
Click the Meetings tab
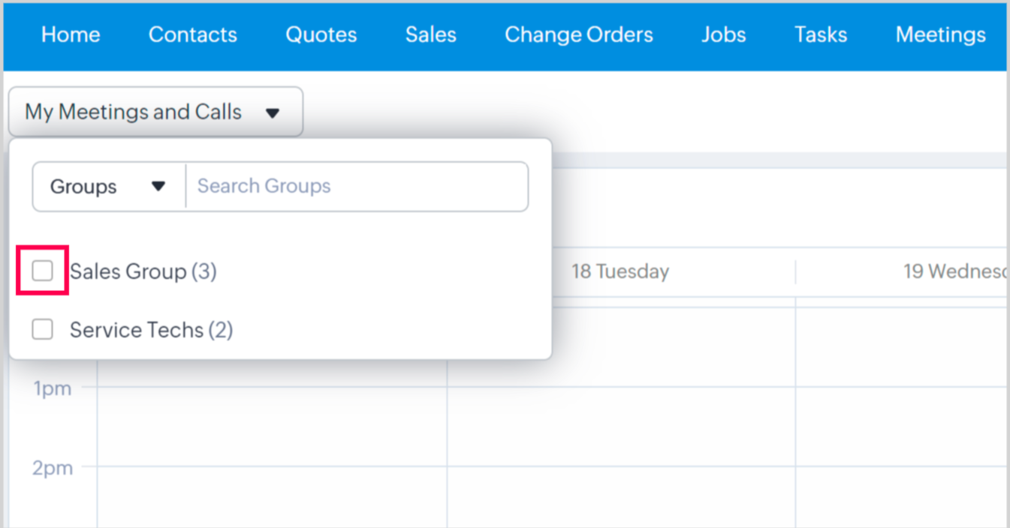coord(940,34)
